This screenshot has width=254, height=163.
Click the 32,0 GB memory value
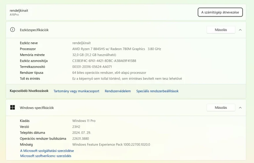(x=94, y=55)
